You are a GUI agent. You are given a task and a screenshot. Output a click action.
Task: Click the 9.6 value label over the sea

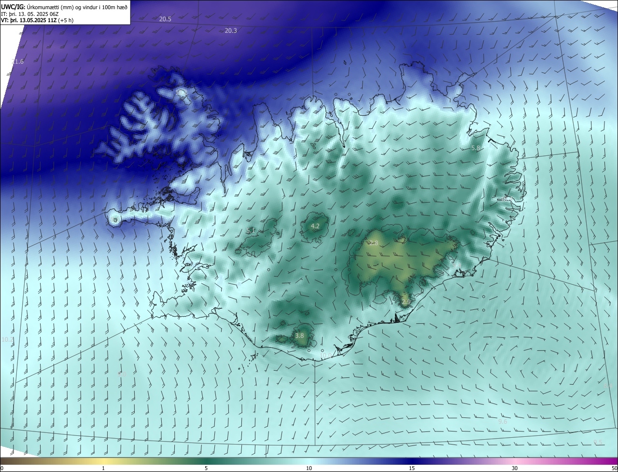[503, 422]
